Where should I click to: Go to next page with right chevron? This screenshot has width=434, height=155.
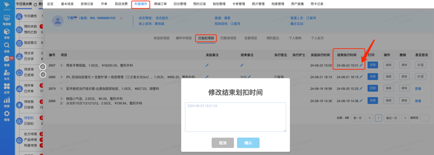(405, 118)
